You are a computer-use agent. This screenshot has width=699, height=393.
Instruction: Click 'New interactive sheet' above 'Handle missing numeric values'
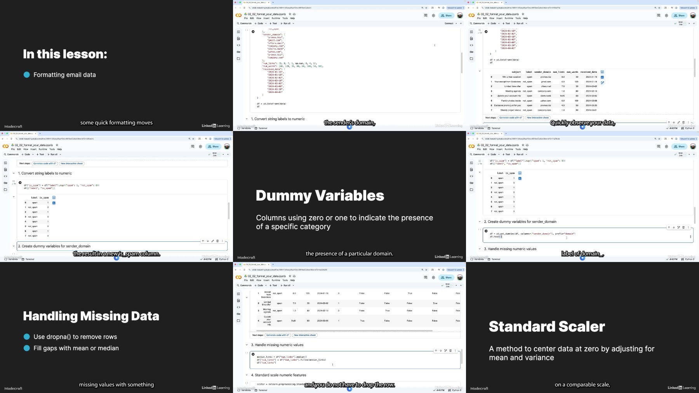pyautogui.click(x=305, y=335)
